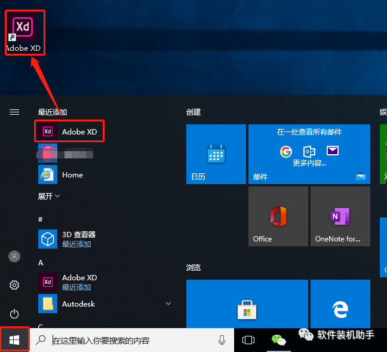Click the envelope icon in mail tile
This screenshot has width=387, height=352.
333,151
